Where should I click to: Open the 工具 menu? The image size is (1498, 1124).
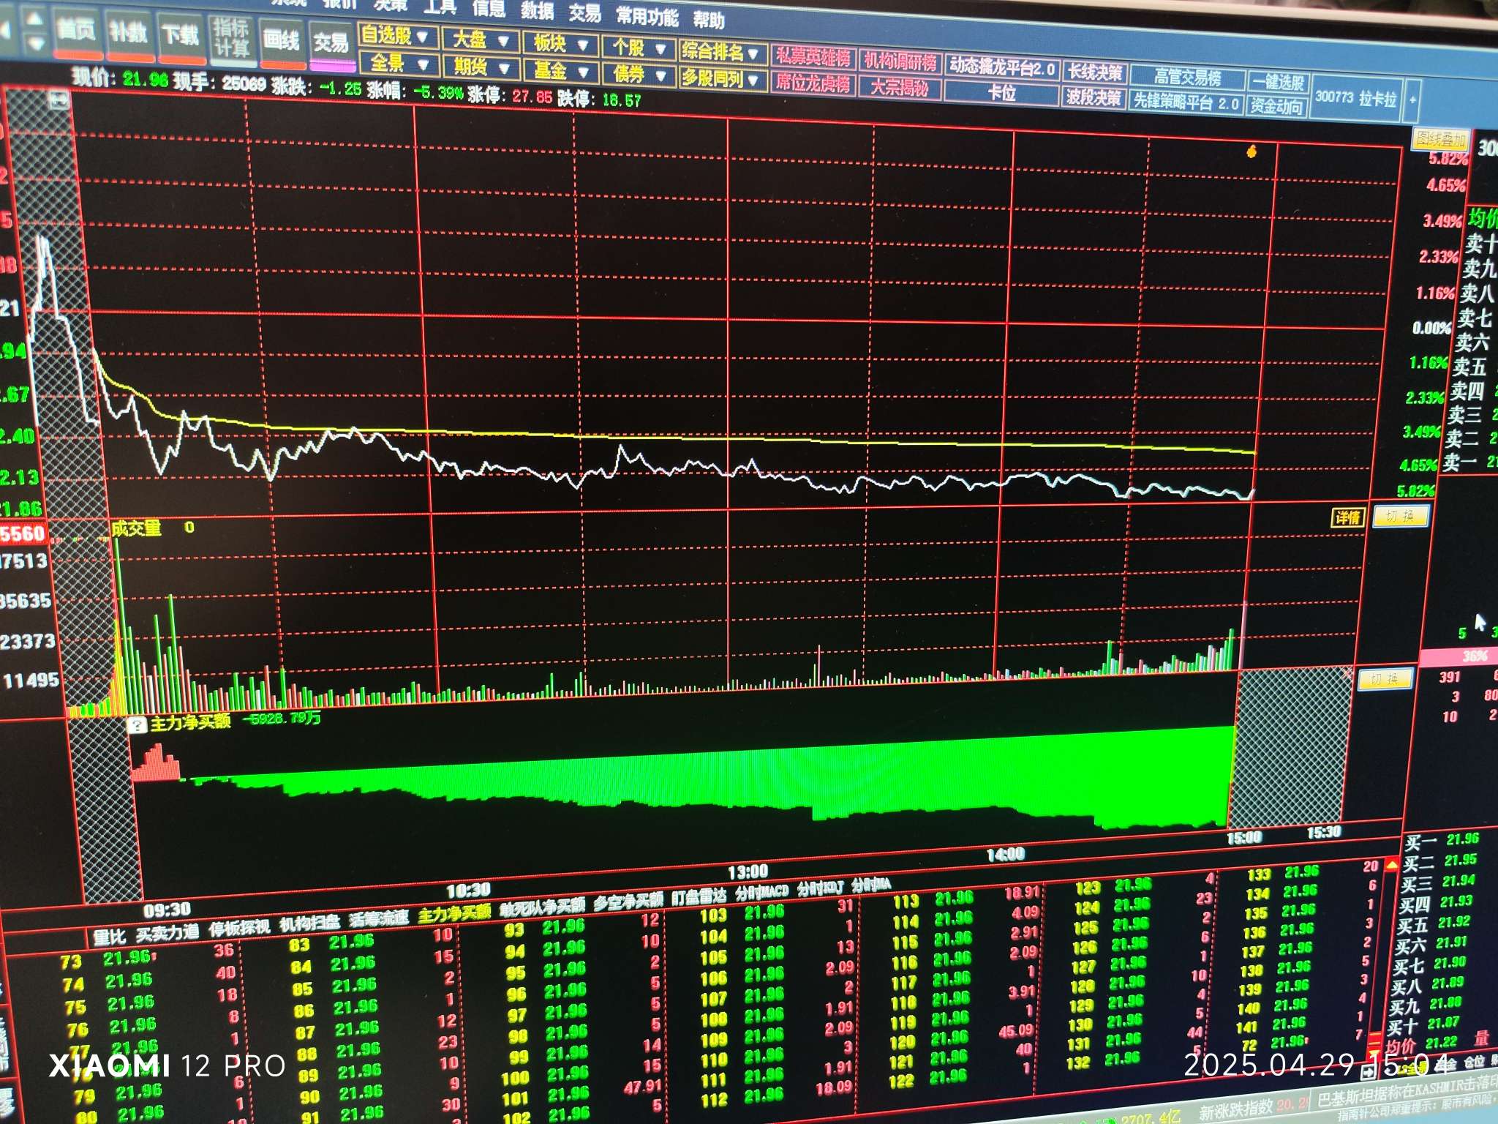coord(440,7)
